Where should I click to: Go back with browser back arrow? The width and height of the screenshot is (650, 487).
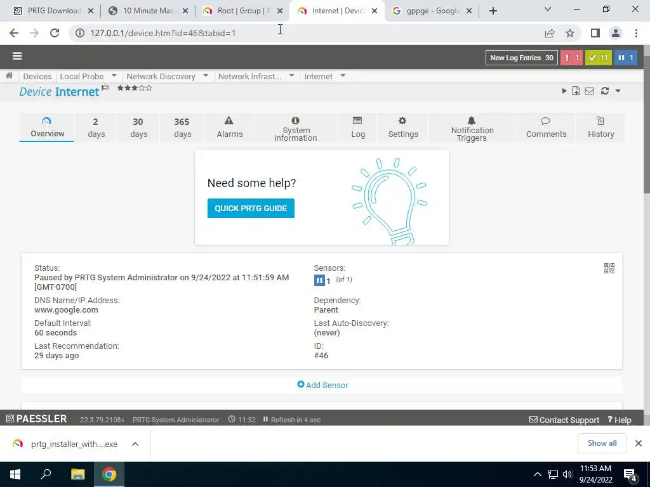[x=14, y=33]
